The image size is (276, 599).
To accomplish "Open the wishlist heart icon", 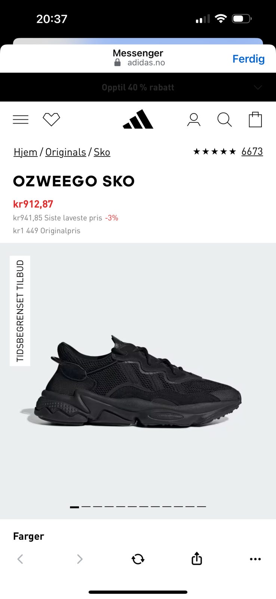I will (51, 119).
